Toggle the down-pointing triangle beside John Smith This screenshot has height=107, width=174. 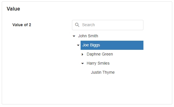74,36
